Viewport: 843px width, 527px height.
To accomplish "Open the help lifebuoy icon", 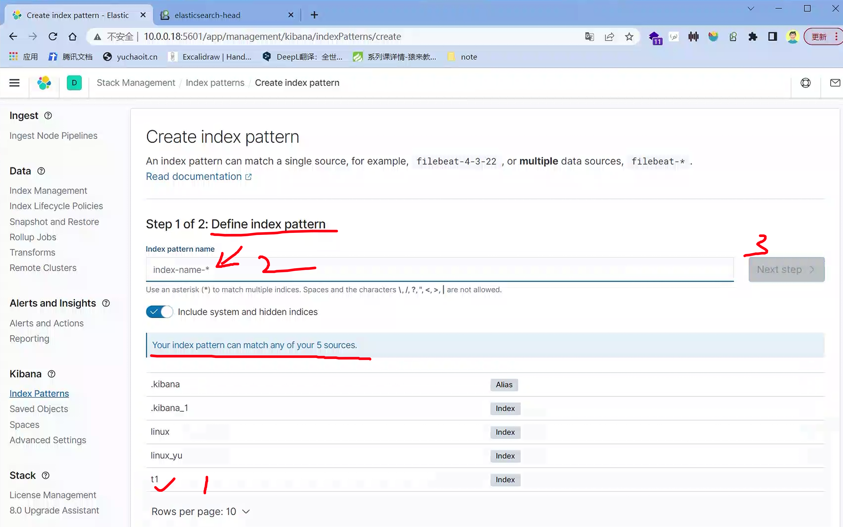I will (x=805, y=83).
